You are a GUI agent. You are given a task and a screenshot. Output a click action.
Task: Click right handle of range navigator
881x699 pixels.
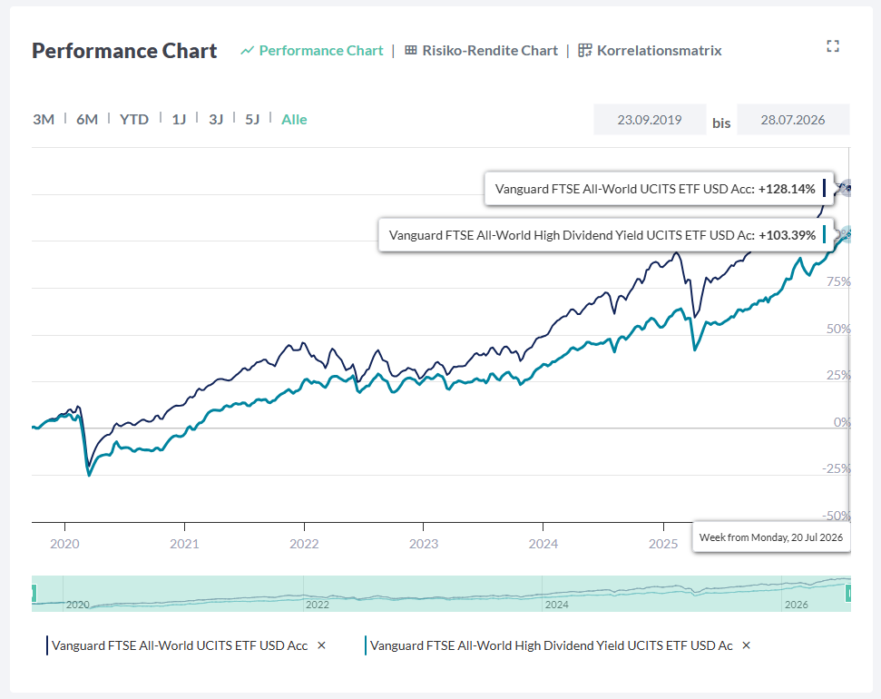(848, 594)
